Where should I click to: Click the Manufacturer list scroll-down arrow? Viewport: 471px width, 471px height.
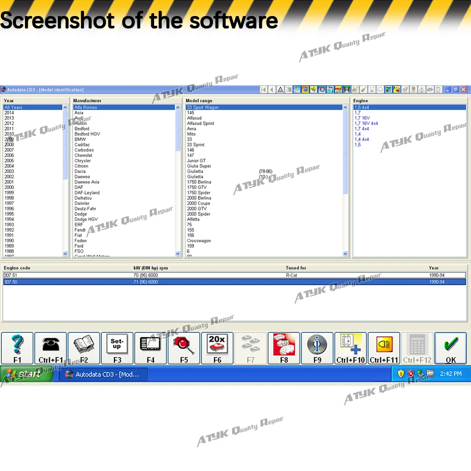(178, 254)
